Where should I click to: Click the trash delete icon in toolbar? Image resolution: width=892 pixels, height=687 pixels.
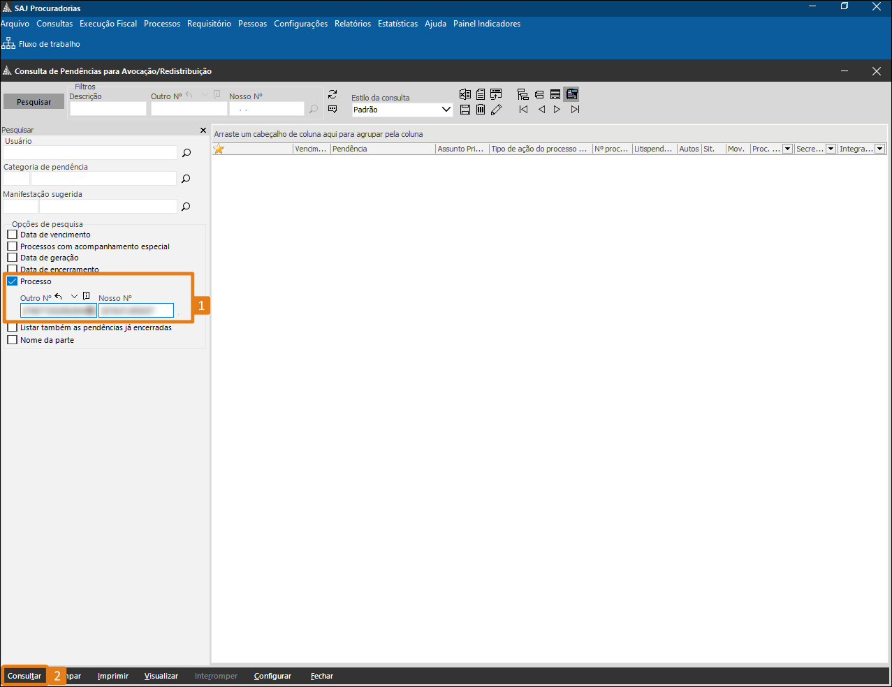pos(481,110)
